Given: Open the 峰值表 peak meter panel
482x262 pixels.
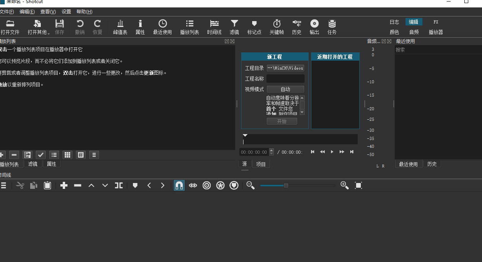Looking at the screenshot, I should click(120, 26).
